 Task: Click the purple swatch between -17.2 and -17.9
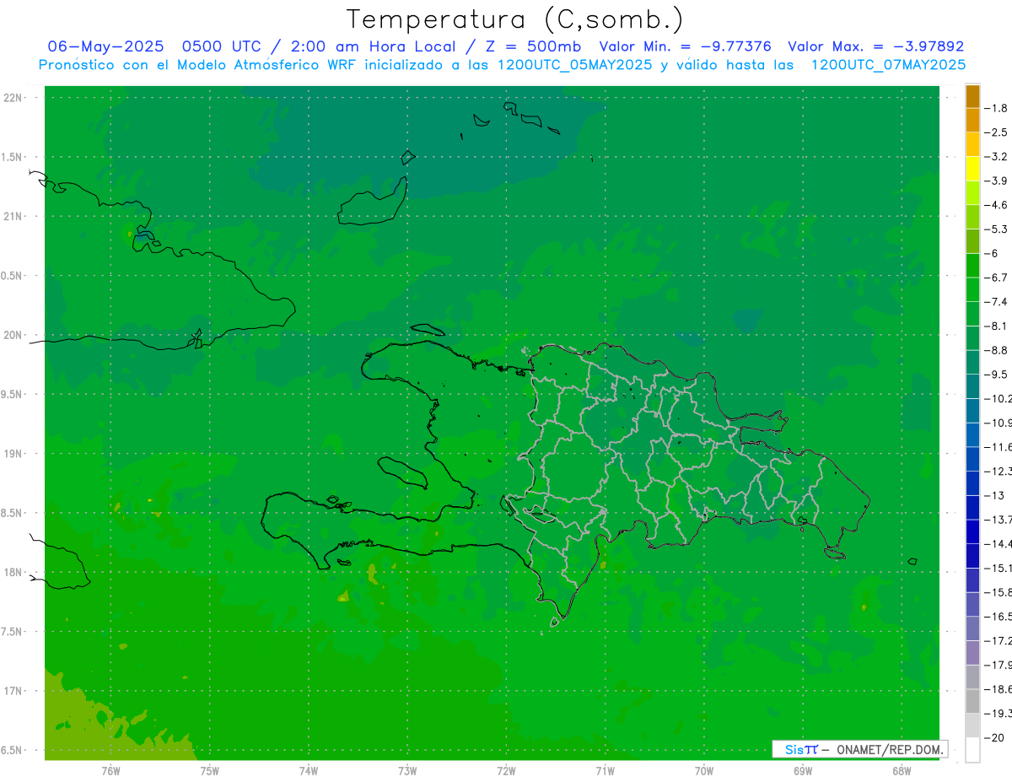click(972, 651)
